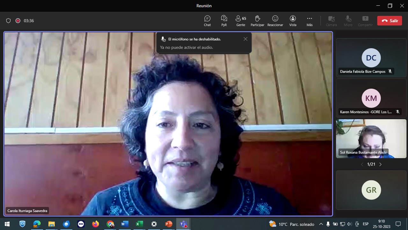Image resolution: width=408 pixels, height=230 pixels.
Task: Click the 1/21 page indicator
Action: [x=371, y=165]
